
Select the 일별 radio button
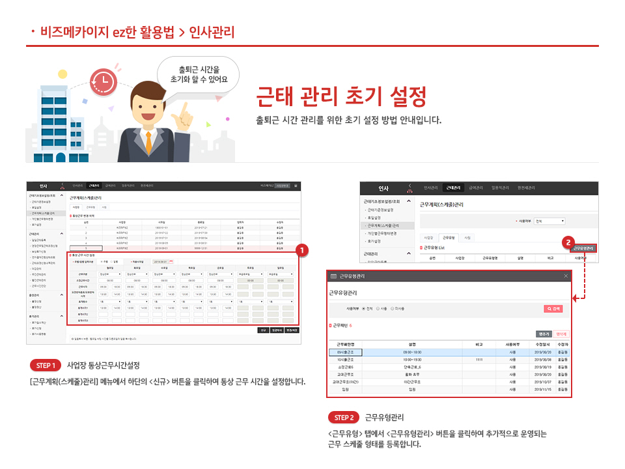111,262
